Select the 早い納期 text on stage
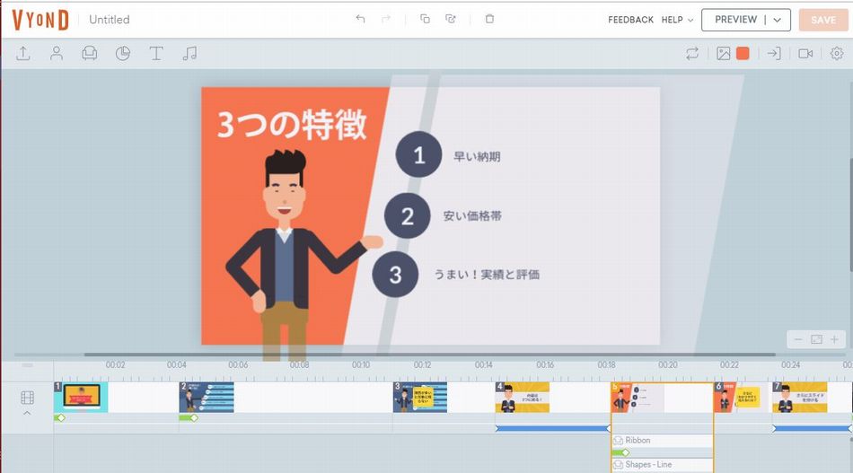This screenshot has height=473, width=853. 477,156
